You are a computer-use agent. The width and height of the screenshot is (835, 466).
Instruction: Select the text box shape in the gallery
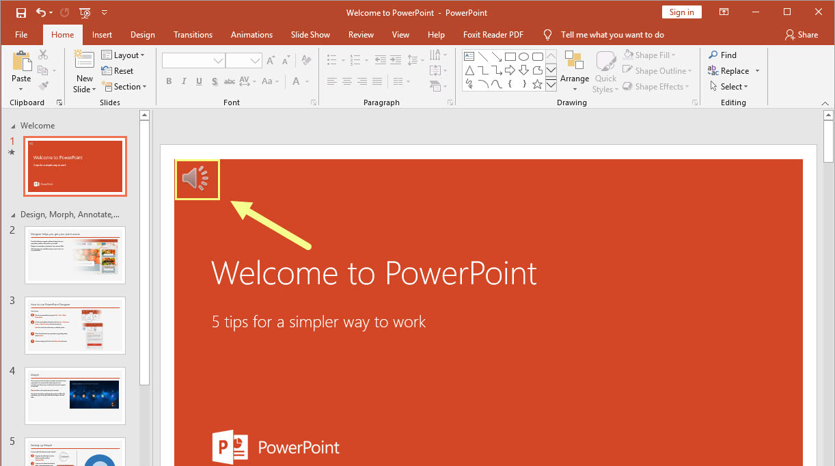click(x=469, y=57)
